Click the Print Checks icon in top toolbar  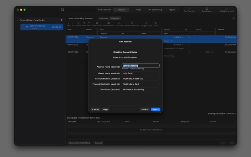[207, 9]
